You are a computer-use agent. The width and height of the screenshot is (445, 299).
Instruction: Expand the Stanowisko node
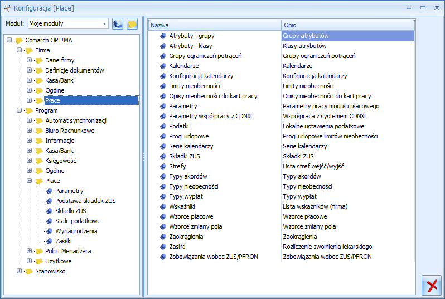click(x=20, y=271)
